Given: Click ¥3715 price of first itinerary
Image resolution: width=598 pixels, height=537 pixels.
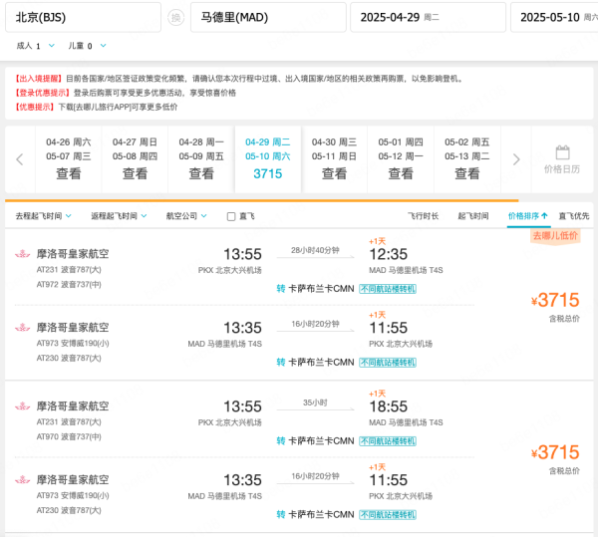Looking at the screenshot, I should coord(555,300).
